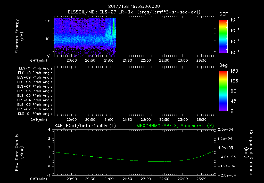The width and height of the screenshot is (264, 183).
Task: Click the GMT(min) label under the pitch angle panel
Action: click(x=39, y=120)
